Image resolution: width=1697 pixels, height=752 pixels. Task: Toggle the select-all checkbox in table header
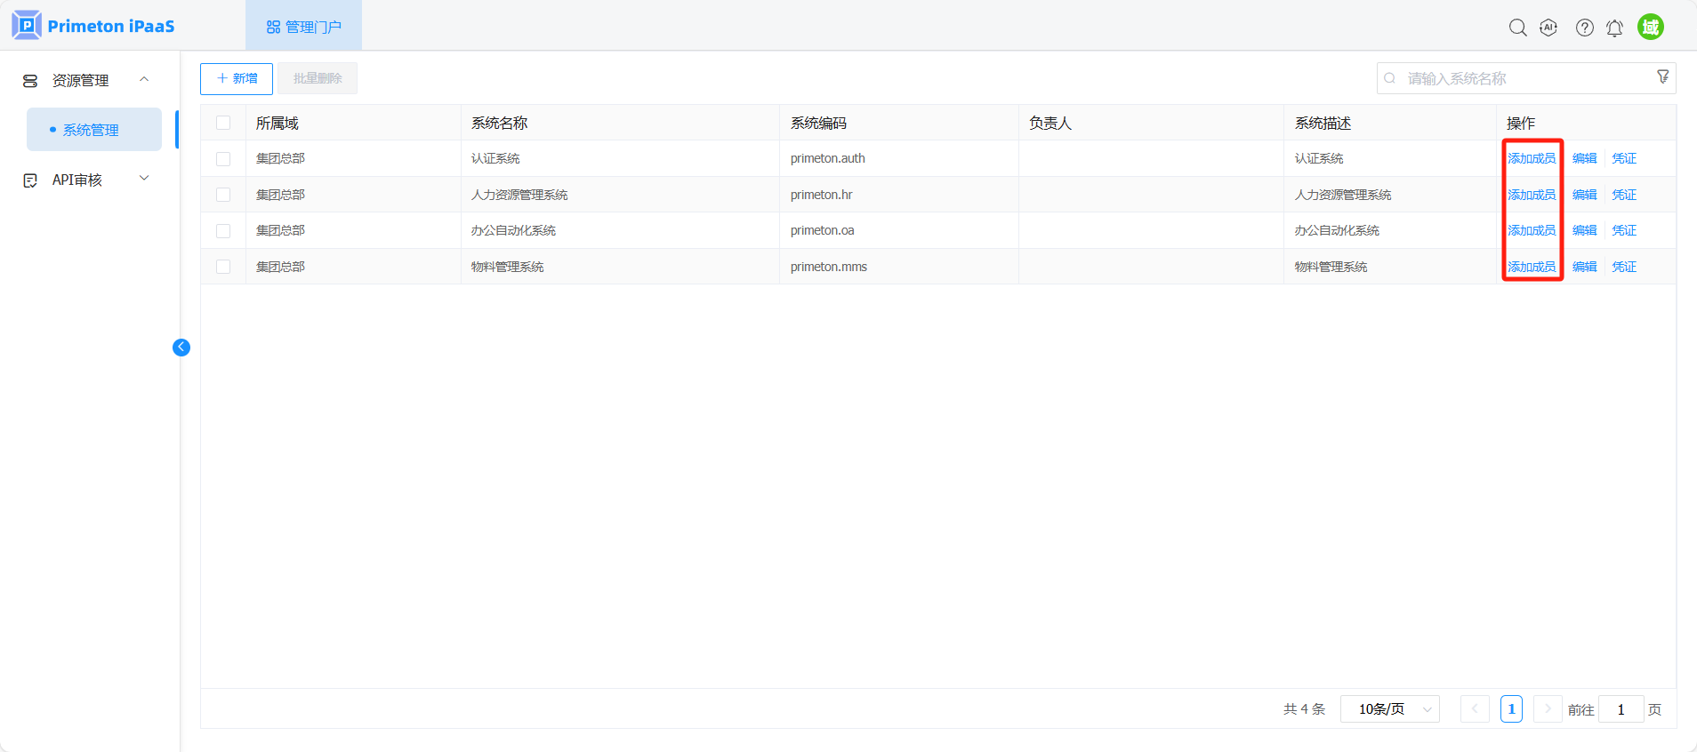pyautogui.click(x=223, y=124)
